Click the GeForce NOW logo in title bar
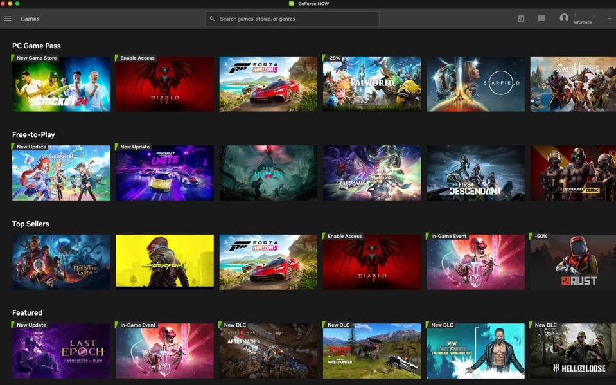Screen dimensions: 616x385 click(x=292, y=4)
